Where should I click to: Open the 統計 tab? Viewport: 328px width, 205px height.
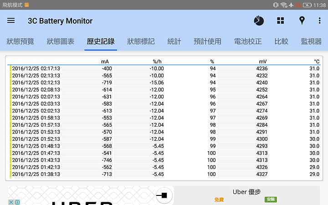point(174,41)
